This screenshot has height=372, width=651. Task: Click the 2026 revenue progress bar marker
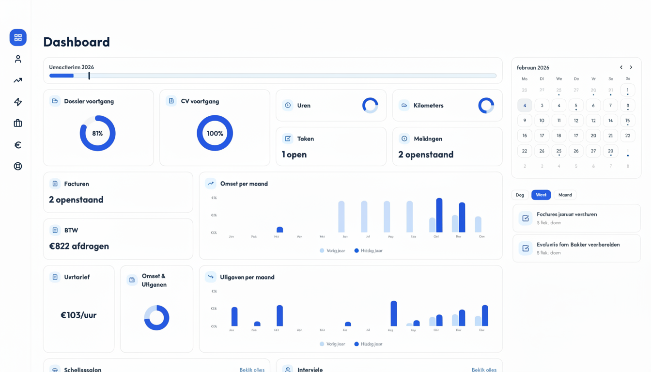click(89, 76)
